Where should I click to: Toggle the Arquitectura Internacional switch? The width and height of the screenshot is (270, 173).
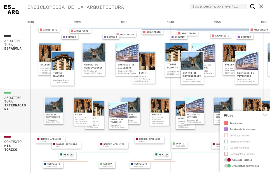tap(227, 166)
